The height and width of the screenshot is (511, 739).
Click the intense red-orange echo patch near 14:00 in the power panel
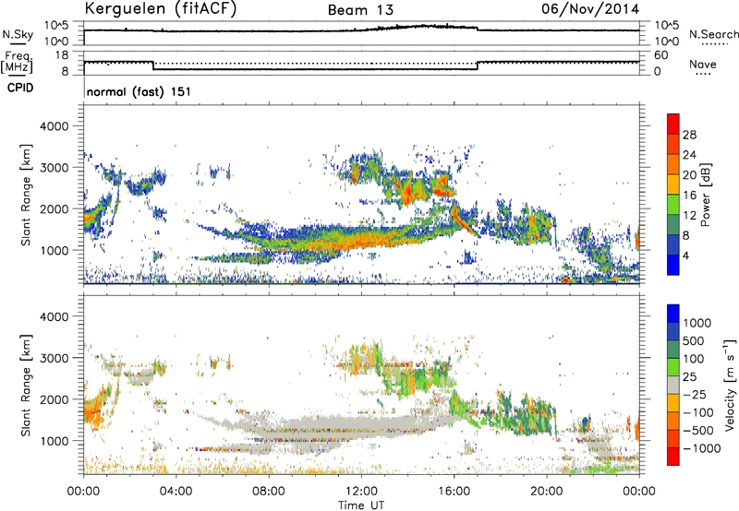[x=407, y=194]
